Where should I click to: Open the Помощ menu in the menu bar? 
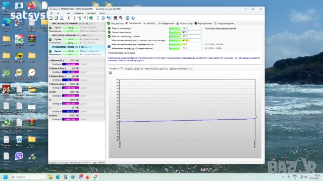(x=102, y=13)
